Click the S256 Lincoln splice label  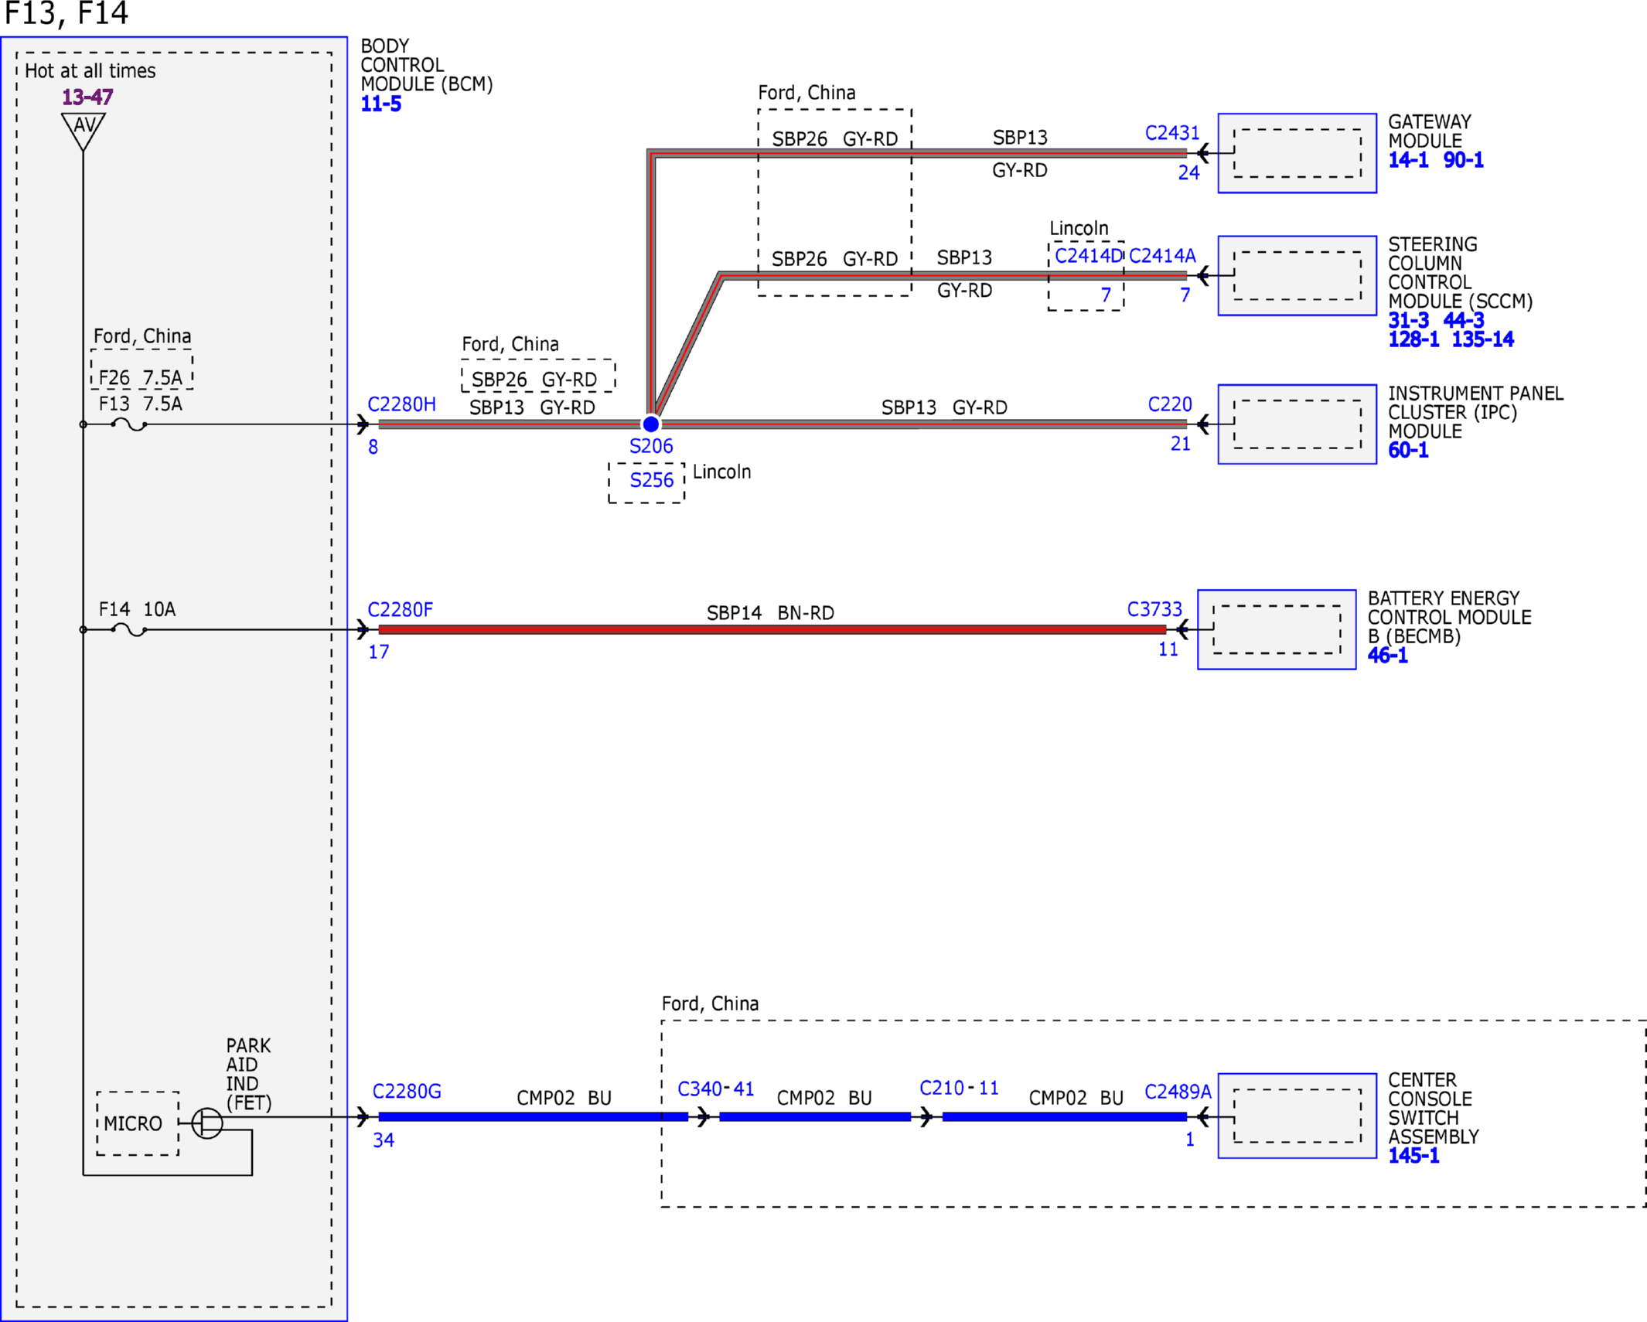coord(651,480)
